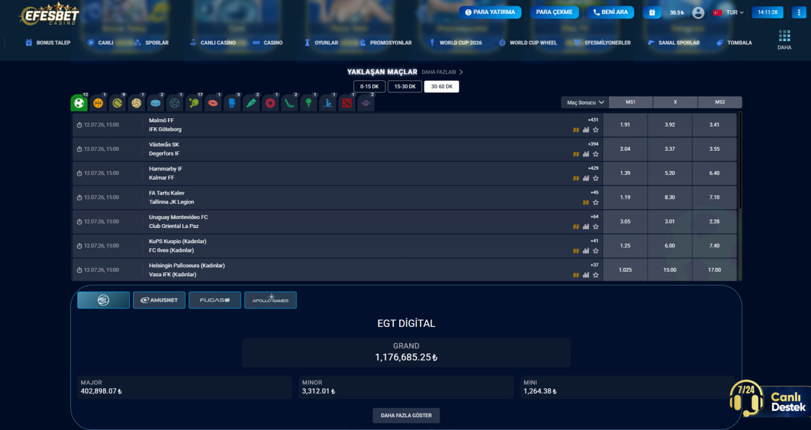Open statistics icon for Uruguay Montevideo FC match
This screenshot has width=811, height=430.
(586, 226)
